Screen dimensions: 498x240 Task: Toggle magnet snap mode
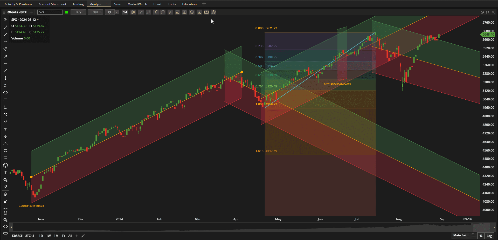(x=5, y=213)
